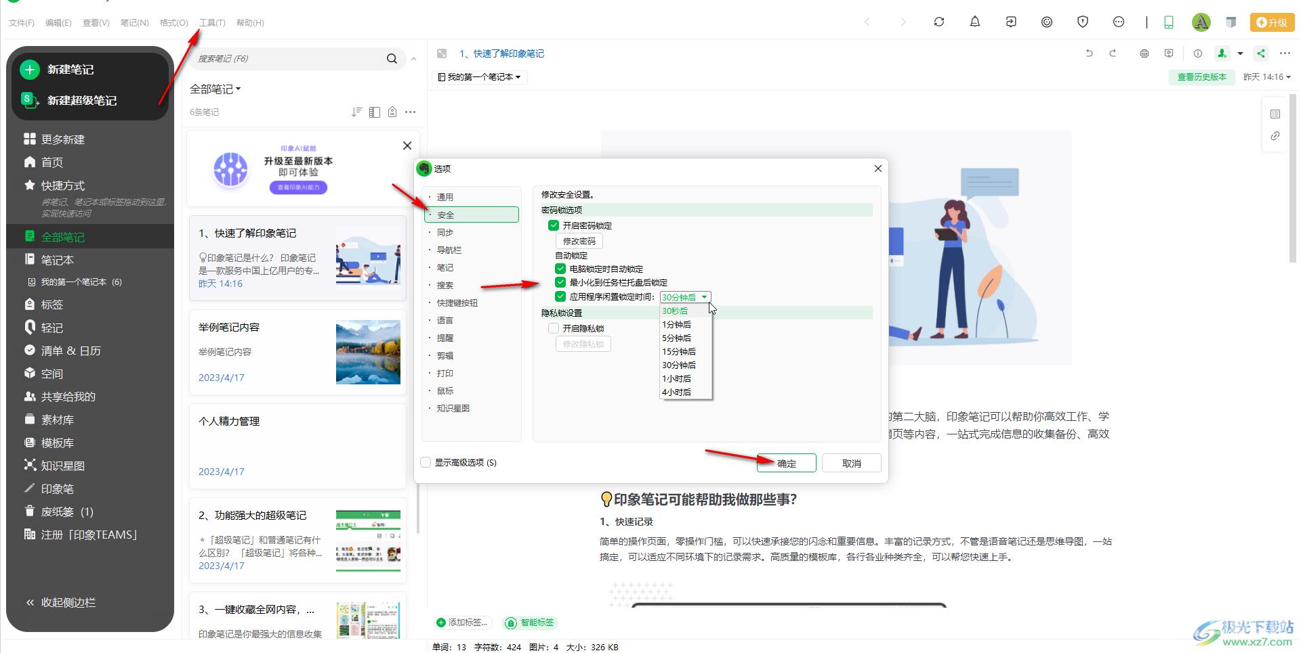Image resolution: width=1301 pixels, height=653 pixels.
Task: Click the sort notes icon
Action: pyautogui.click(x=356, y=112)
